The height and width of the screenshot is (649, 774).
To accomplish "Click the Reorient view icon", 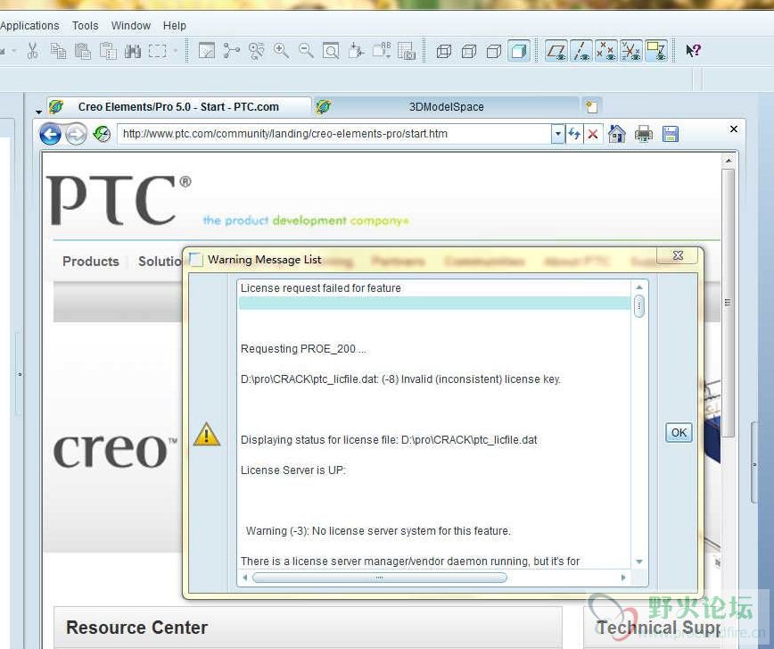I will tap(356, 51).
